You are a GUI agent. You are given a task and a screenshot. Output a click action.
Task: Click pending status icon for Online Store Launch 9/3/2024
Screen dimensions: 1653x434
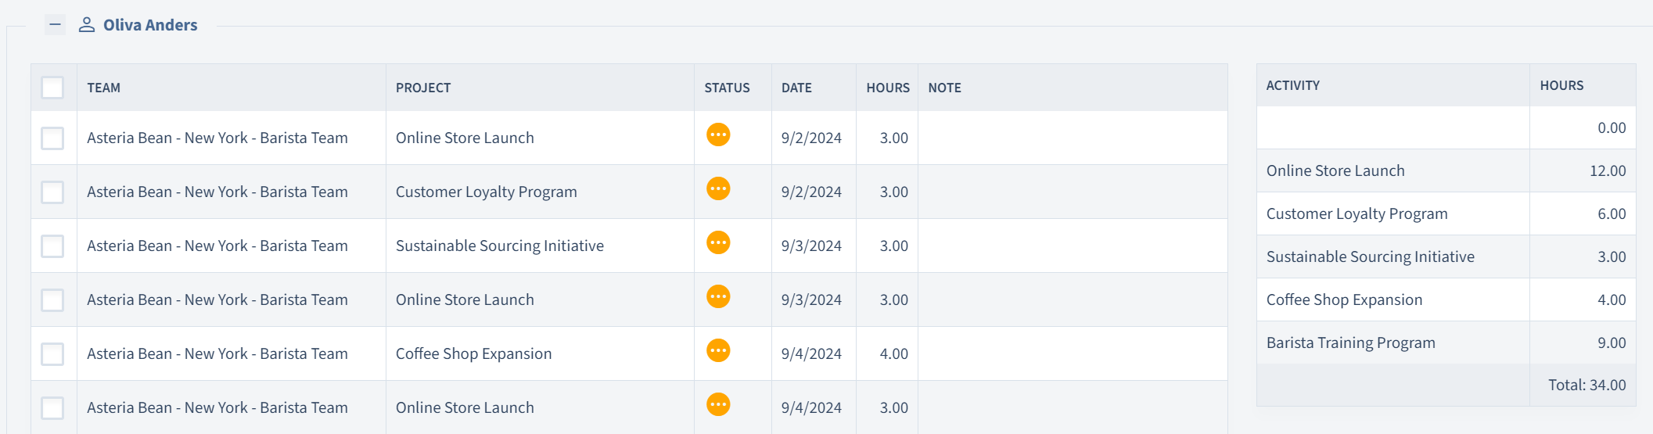click(x=718, y=296)
